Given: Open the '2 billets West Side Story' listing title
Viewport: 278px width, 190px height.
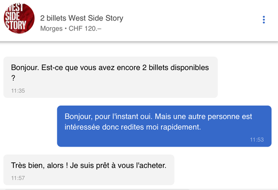Looking at the screenshot, I should (x=82, y=18).
